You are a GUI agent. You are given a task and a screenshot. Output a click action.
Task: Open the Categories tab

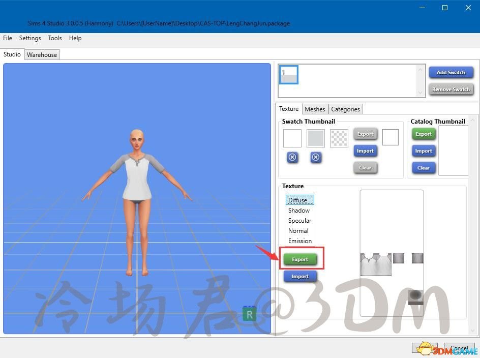[x=345, y=109]
